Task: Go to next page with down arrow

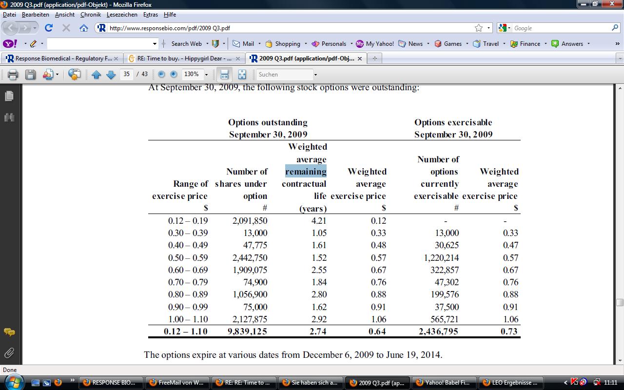Action: pyautogui.click(x=111, y=75)
